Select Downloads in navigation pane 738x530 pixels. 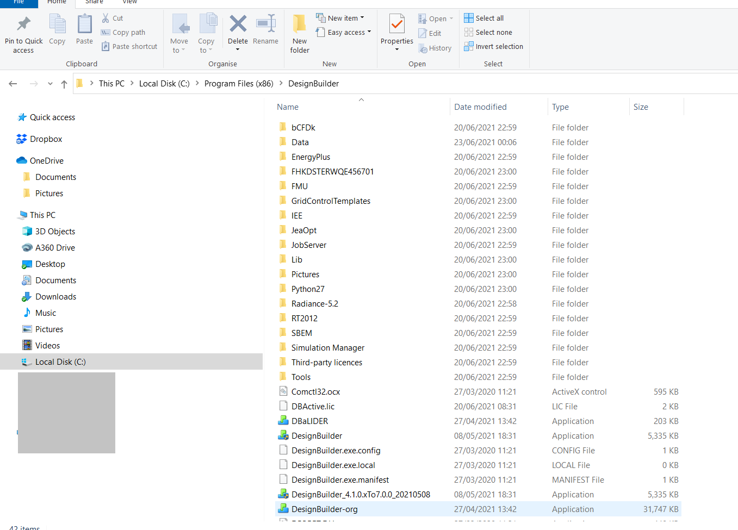click(55, 297)
